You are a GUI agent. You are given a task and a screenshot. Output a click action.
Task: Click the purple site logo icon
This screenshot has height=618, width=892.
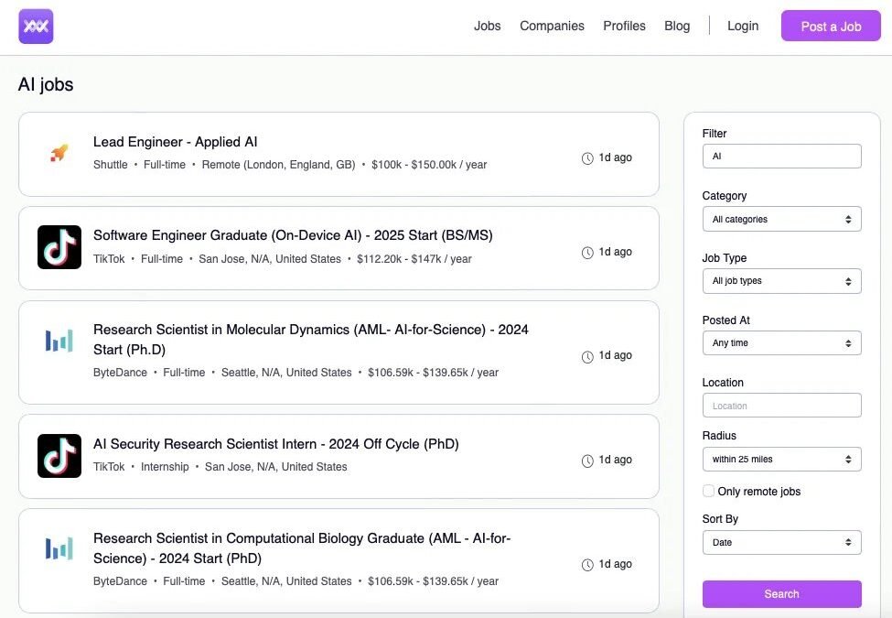click(36, 27)
